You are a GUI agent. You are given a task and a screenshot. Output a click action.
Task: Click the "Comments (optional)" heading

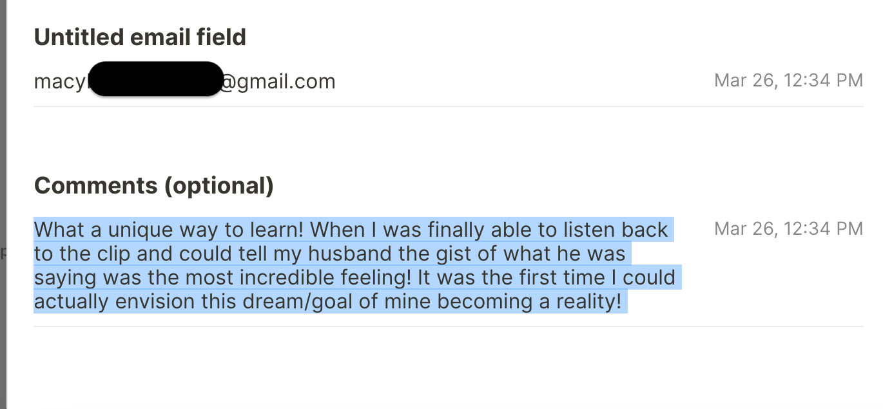pos(153,186)
